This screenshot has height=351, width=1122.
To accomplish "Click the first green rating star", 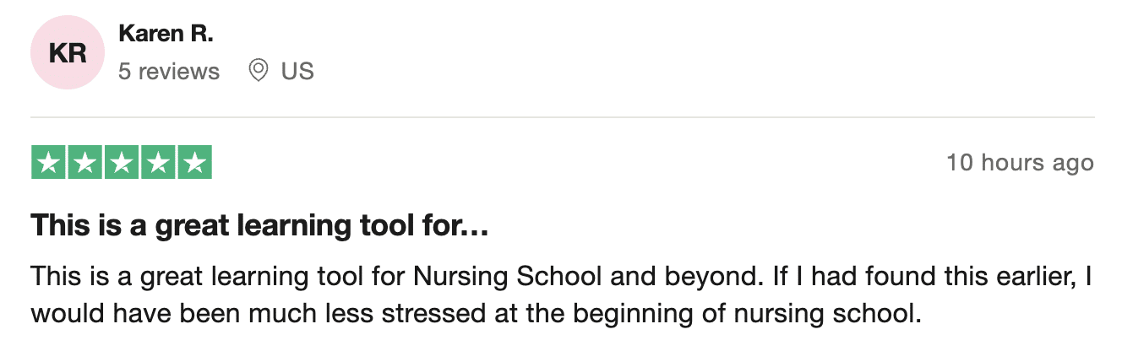I will pyautogui.click(x=49, y=163).
